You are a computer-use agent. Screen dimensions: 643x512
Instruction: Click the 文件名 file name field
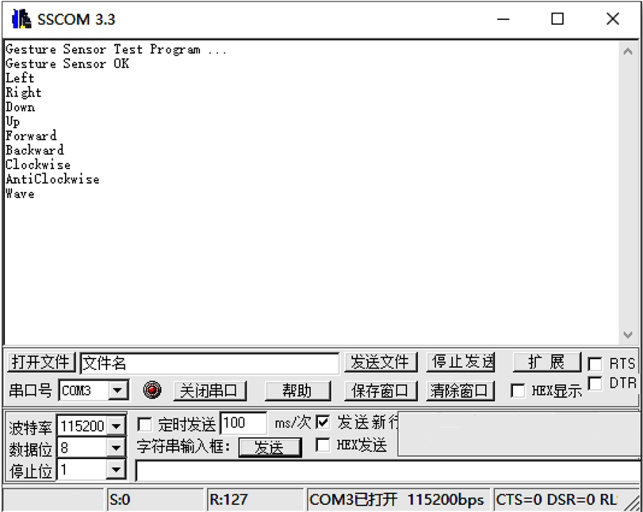209,363
